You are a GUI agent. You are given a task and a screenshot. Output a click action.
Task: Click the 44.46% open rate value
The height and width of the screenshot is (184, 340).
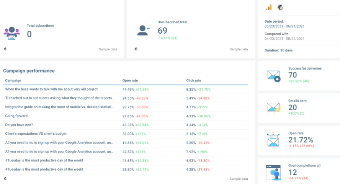(x=128, y=89)
